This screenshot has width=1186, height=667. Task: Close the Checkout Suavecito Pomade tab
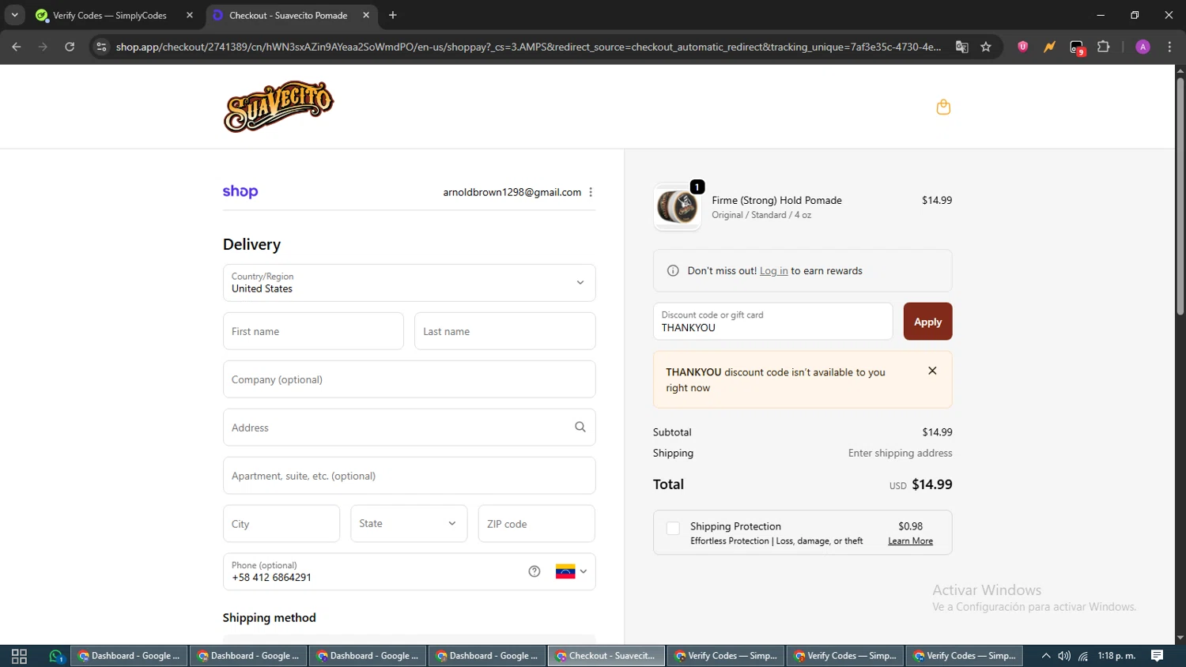tap(366, 15)
